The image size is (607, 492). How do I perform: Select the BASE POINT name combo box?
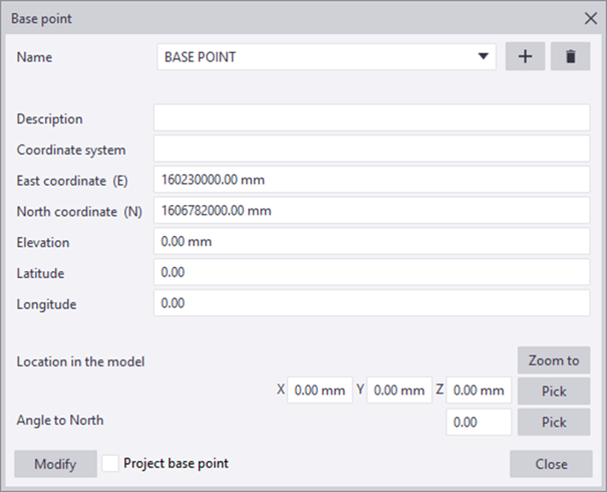326,56
